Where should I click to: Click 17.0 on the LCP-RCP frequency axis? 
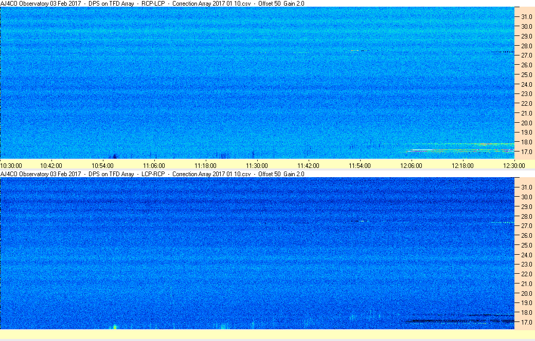(x=526, y=323)
